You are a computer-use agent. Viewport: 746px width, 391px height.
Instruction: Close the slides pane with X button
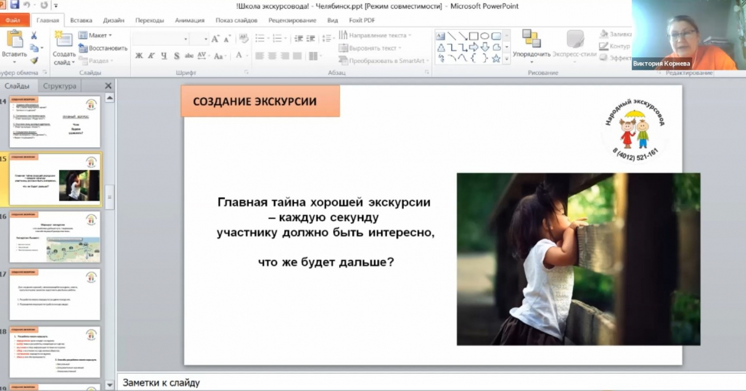click(109, 86)
